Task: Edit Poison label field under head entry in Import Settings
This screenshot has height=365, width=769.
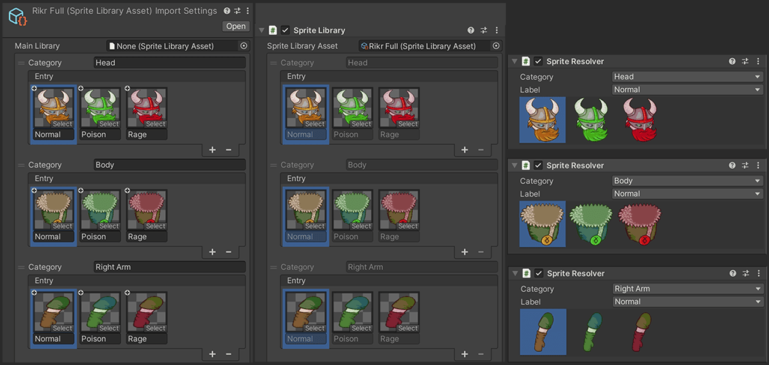Action: (100, 134)
